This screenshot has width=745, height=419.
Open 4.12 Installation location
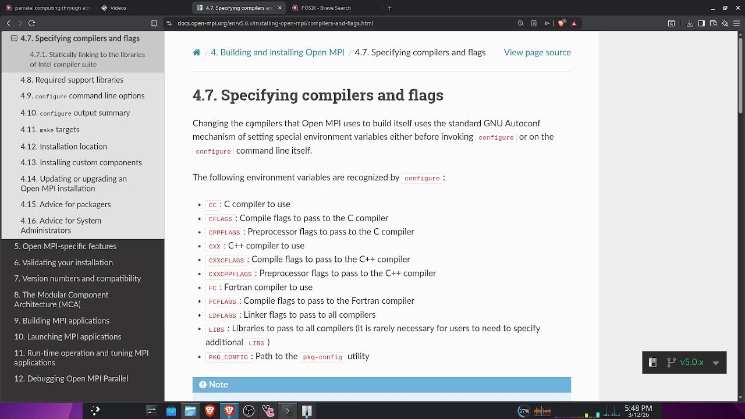(63, 147)
